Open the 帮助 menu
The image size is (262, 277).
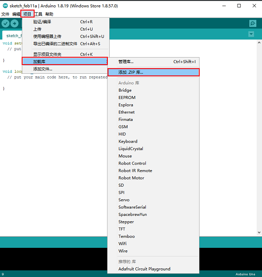[49, 14]
